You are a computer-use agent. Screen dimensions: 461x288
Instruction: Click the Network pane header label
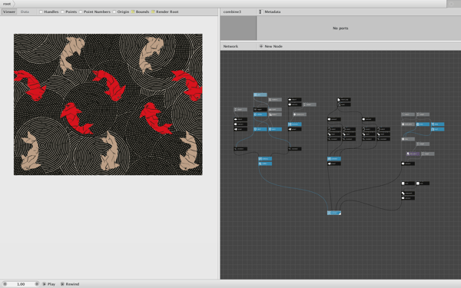[230, 46]
